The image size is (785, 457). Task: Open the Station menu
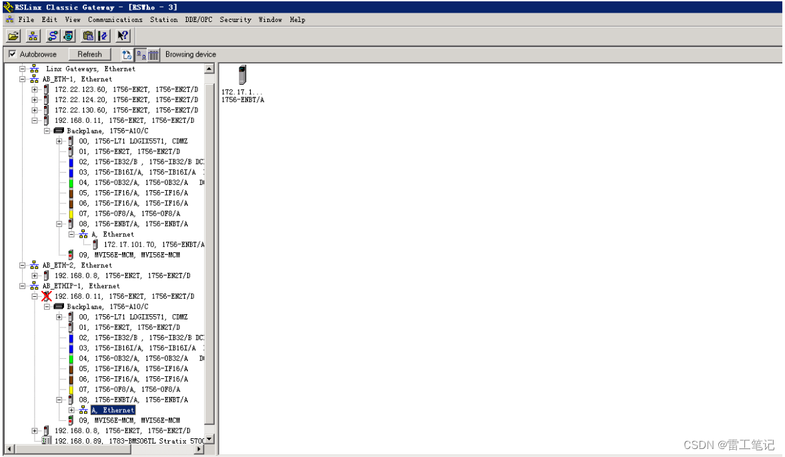pyautogui.click(x=163, y=19)
